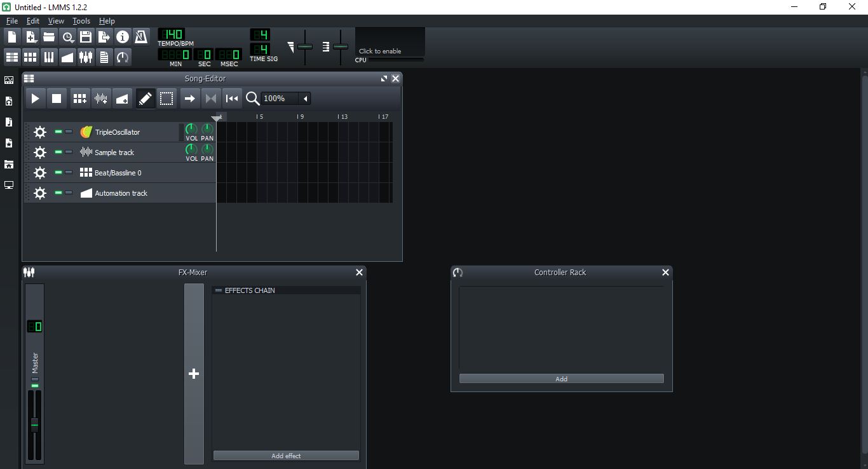Save the current project

[x=86, y=37]
